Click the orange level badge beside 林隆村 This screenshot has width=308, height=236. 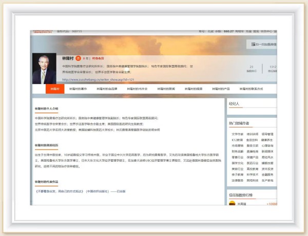point(78,58)
